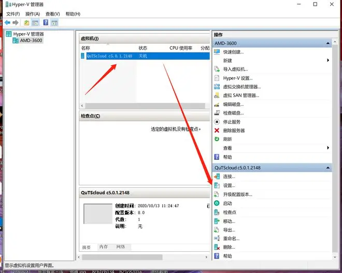Click the Up one level toolbar icon

click(26, 22)
